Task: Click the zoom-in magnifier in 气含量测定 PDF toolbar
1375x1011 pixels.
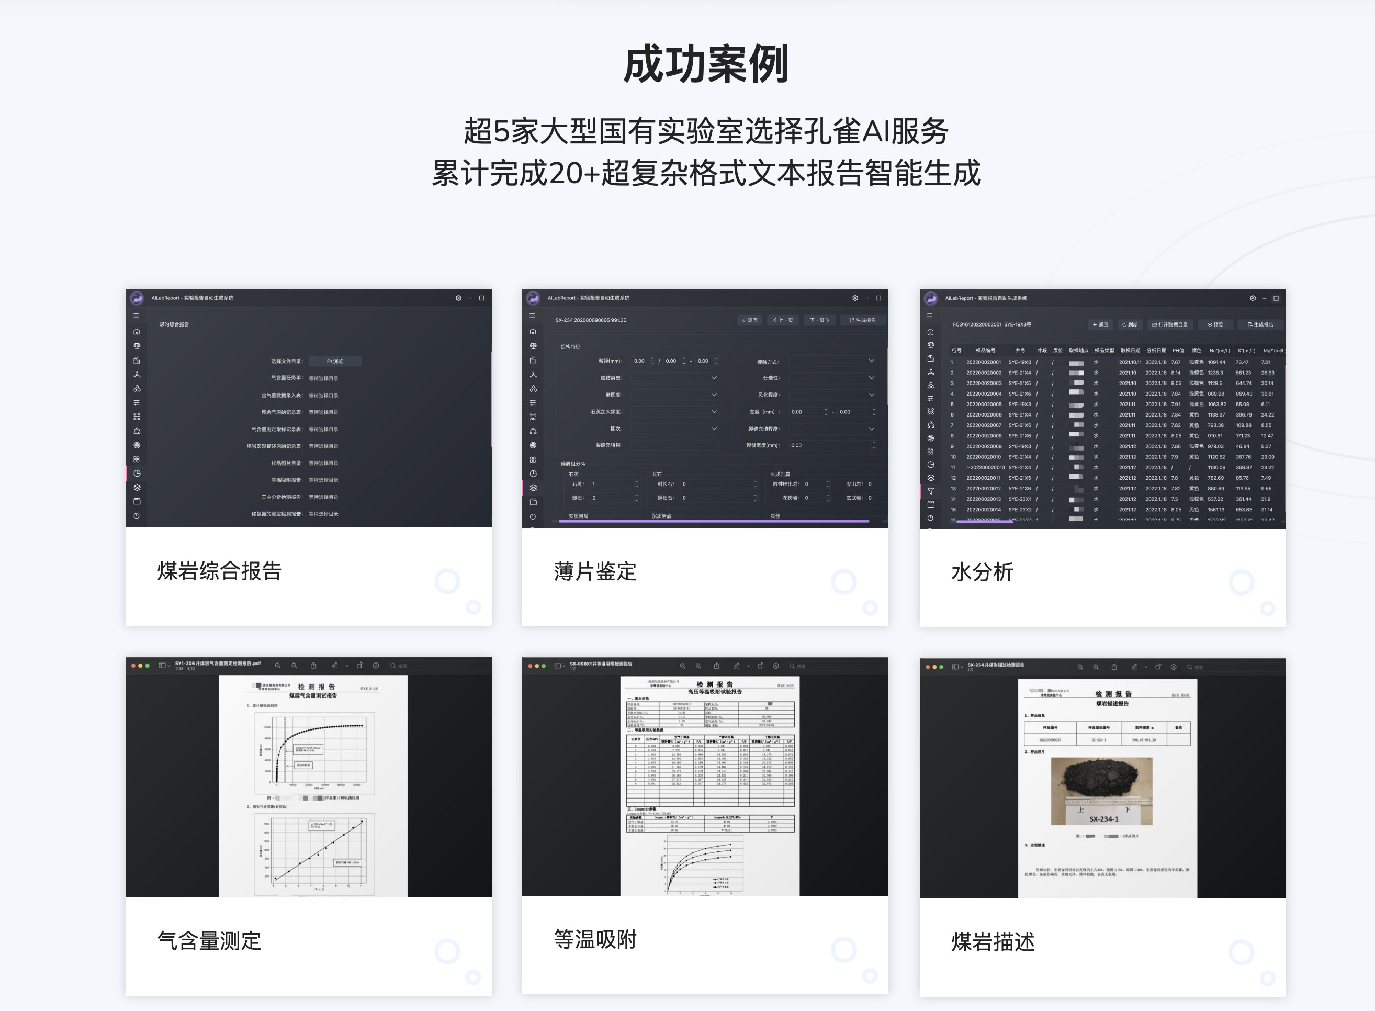Action: tap(295, 666)
